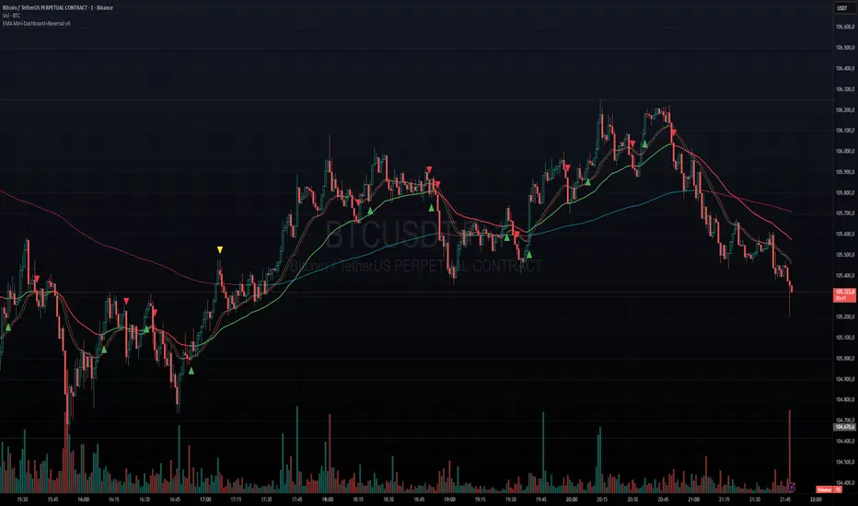Click the purple lightning event icon on time axis
Screen dimensions: 858x506
point(791,487)
